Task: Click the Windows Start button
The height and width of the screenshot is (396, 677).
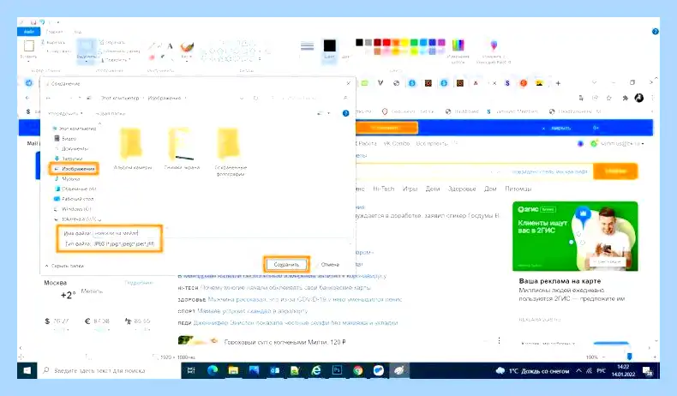Action: click(x=27, y=370)
